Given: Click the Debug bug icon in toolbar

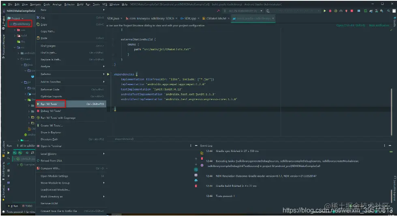Looking at the screenshot, I should pos(330,11).
